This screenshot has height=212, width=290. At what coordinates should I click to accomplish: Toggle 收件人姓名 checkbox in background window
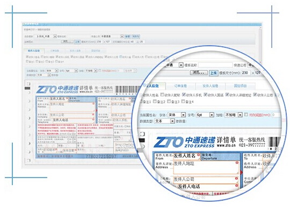[x=27, y=56]
